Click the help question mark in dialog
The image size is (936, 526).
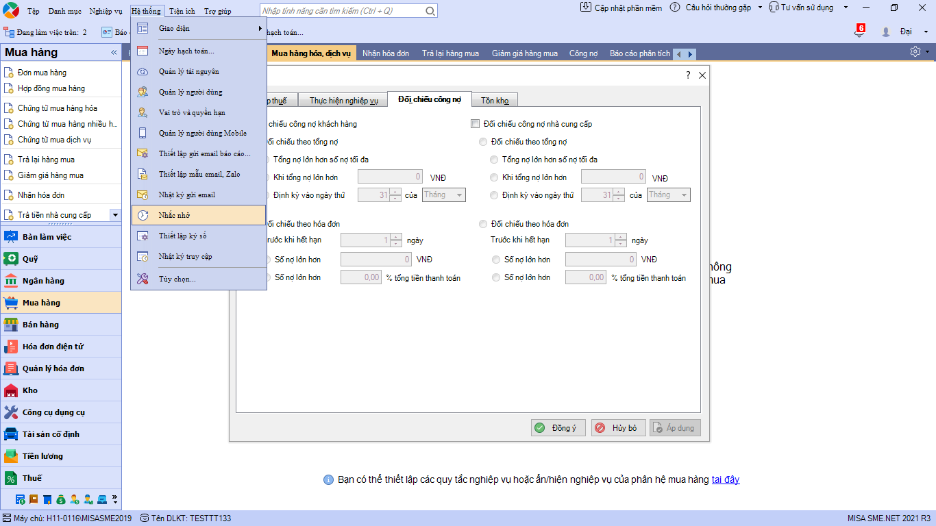[688, 75]
